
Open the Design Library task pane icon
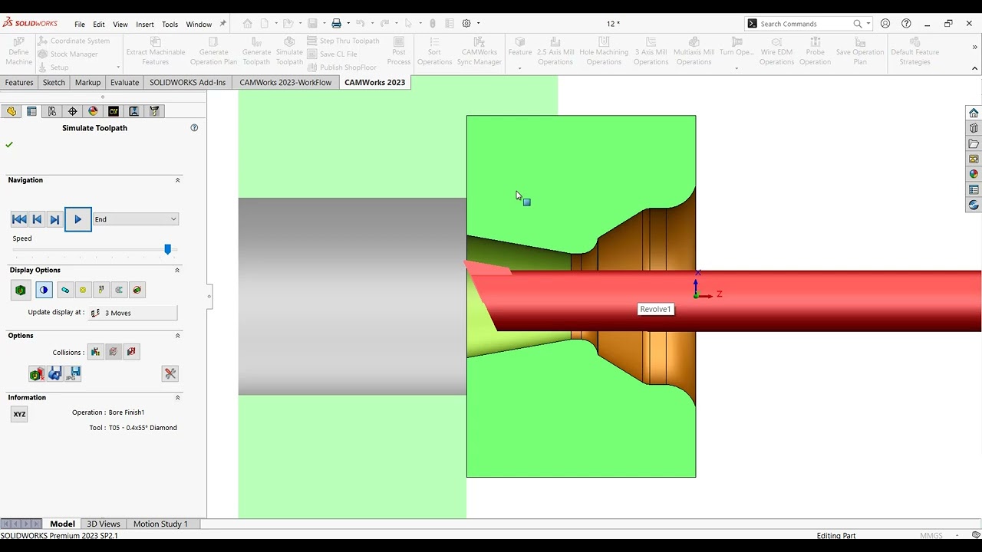[974, 128]
